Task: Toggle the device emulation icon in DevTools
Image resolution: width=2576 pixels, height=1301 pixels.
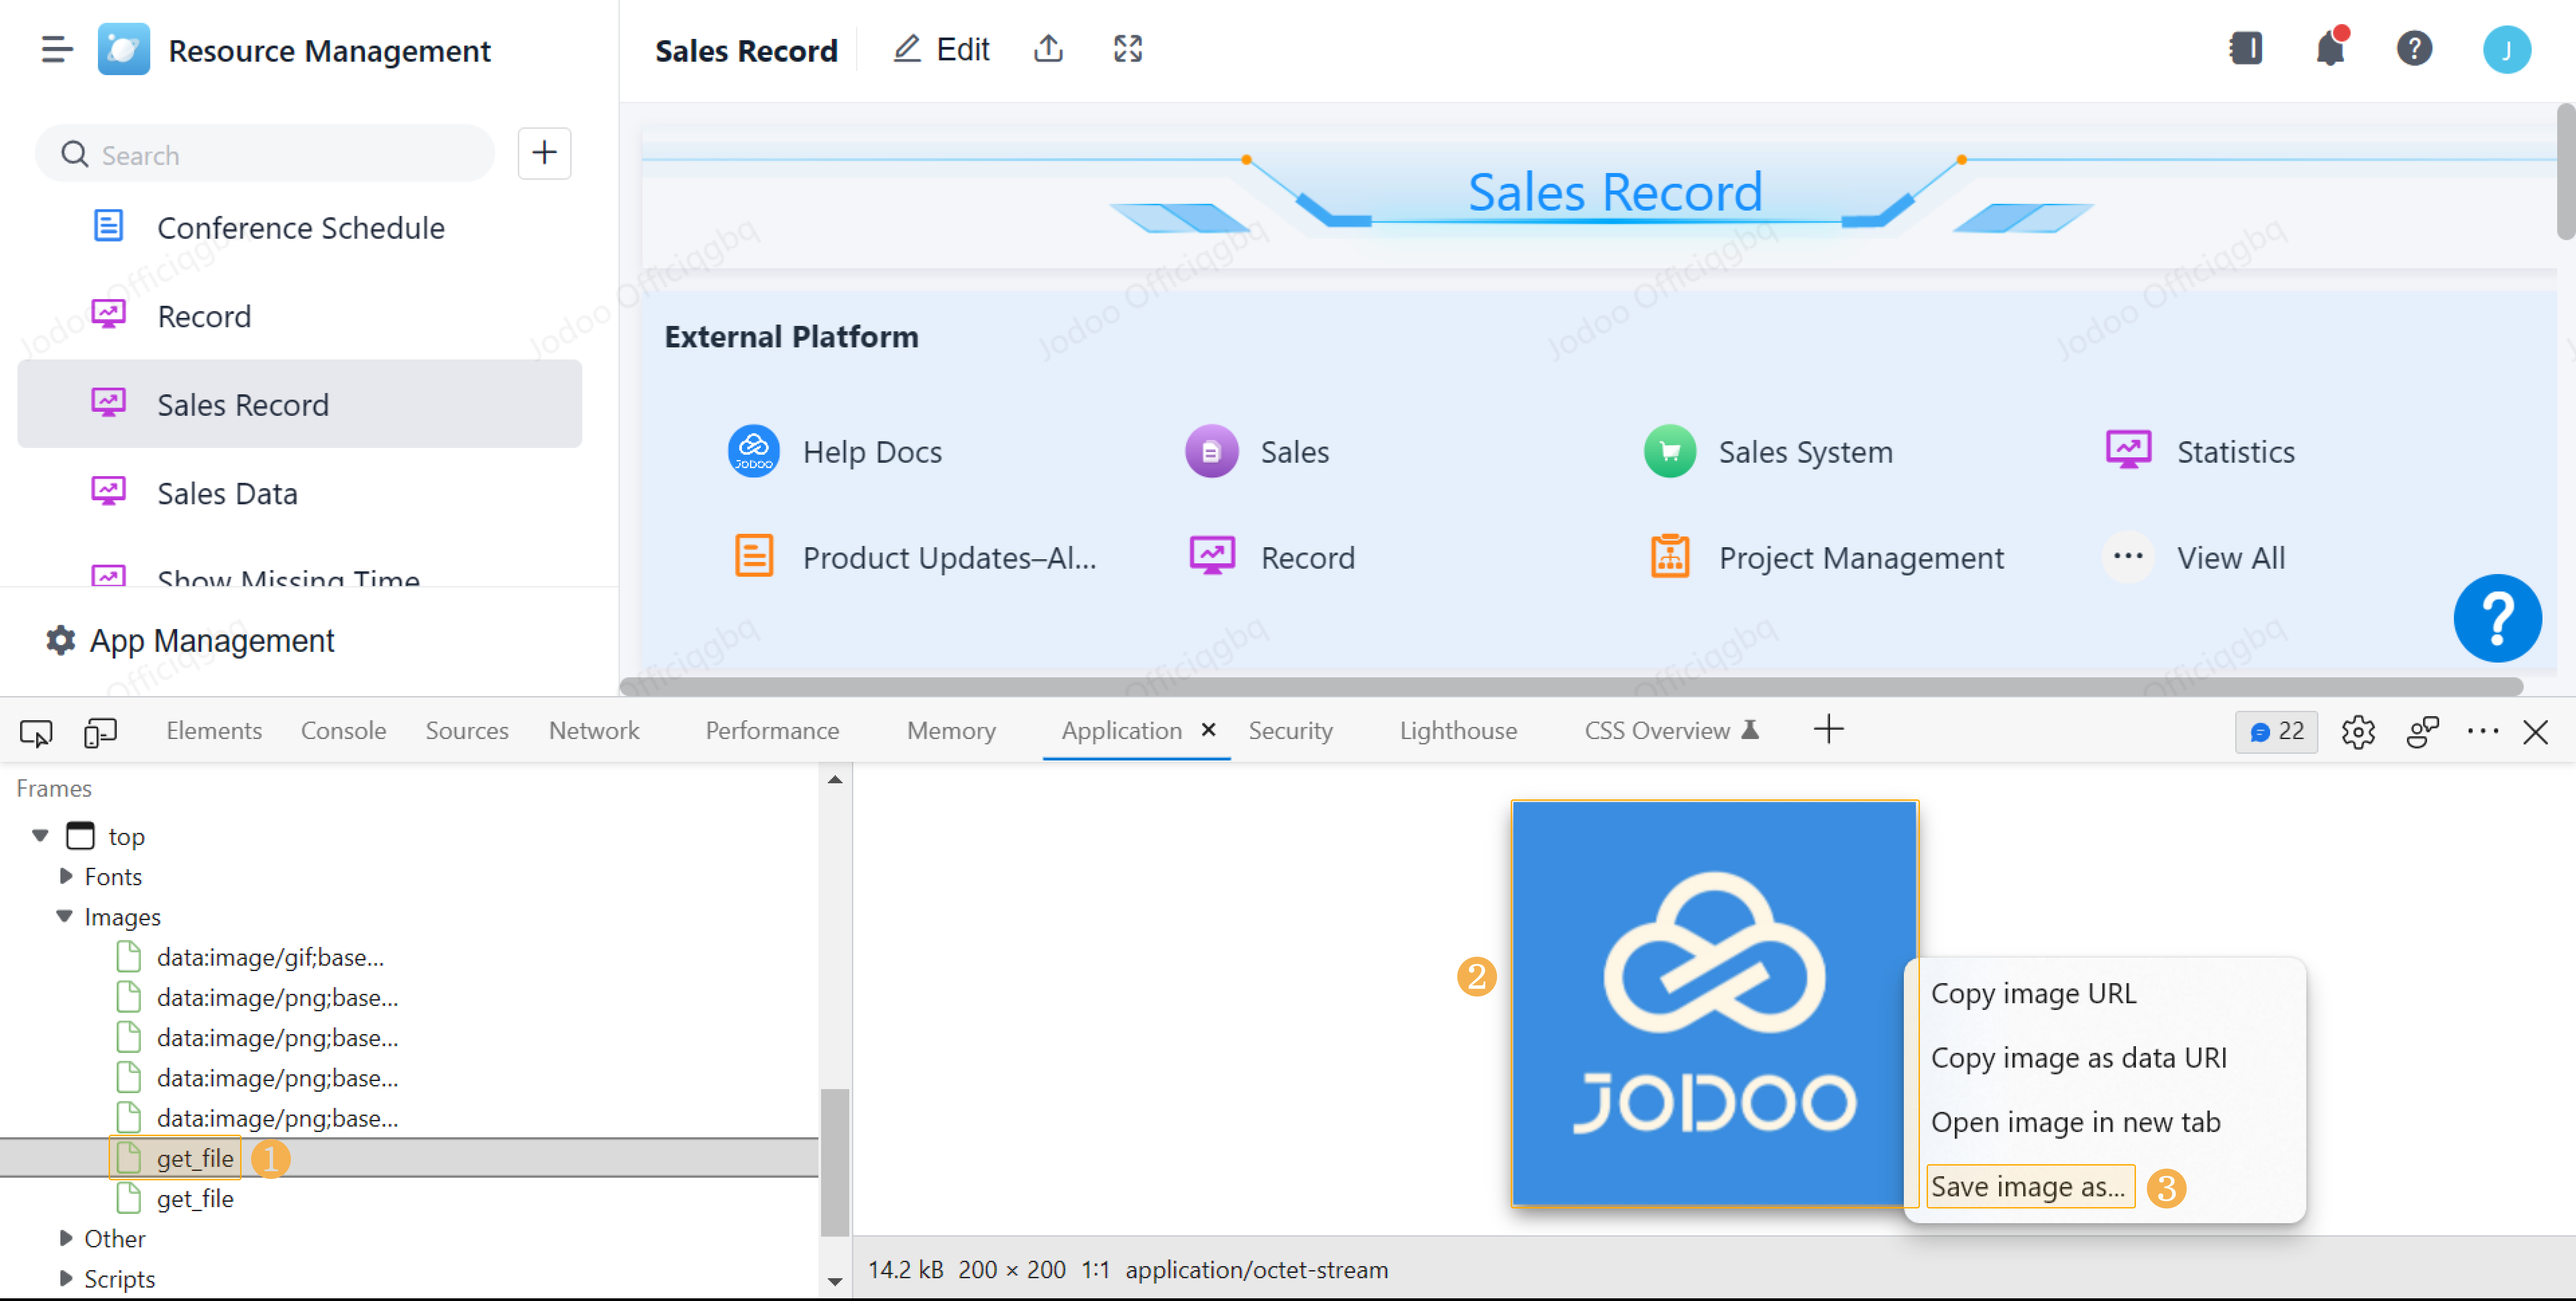Action: (100, 732)
